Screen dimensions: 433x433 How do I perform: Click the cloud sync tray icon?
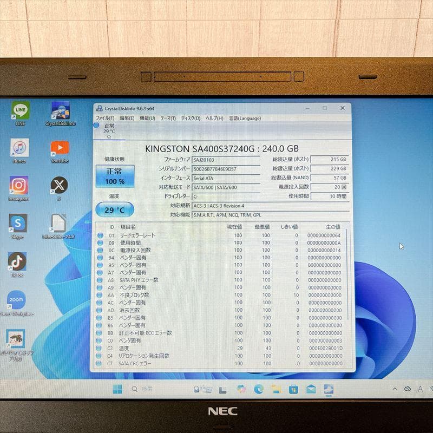[408, 389]
